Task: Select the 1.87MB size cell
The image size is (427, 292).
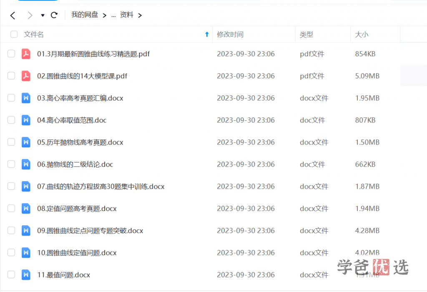Action: 367,187
